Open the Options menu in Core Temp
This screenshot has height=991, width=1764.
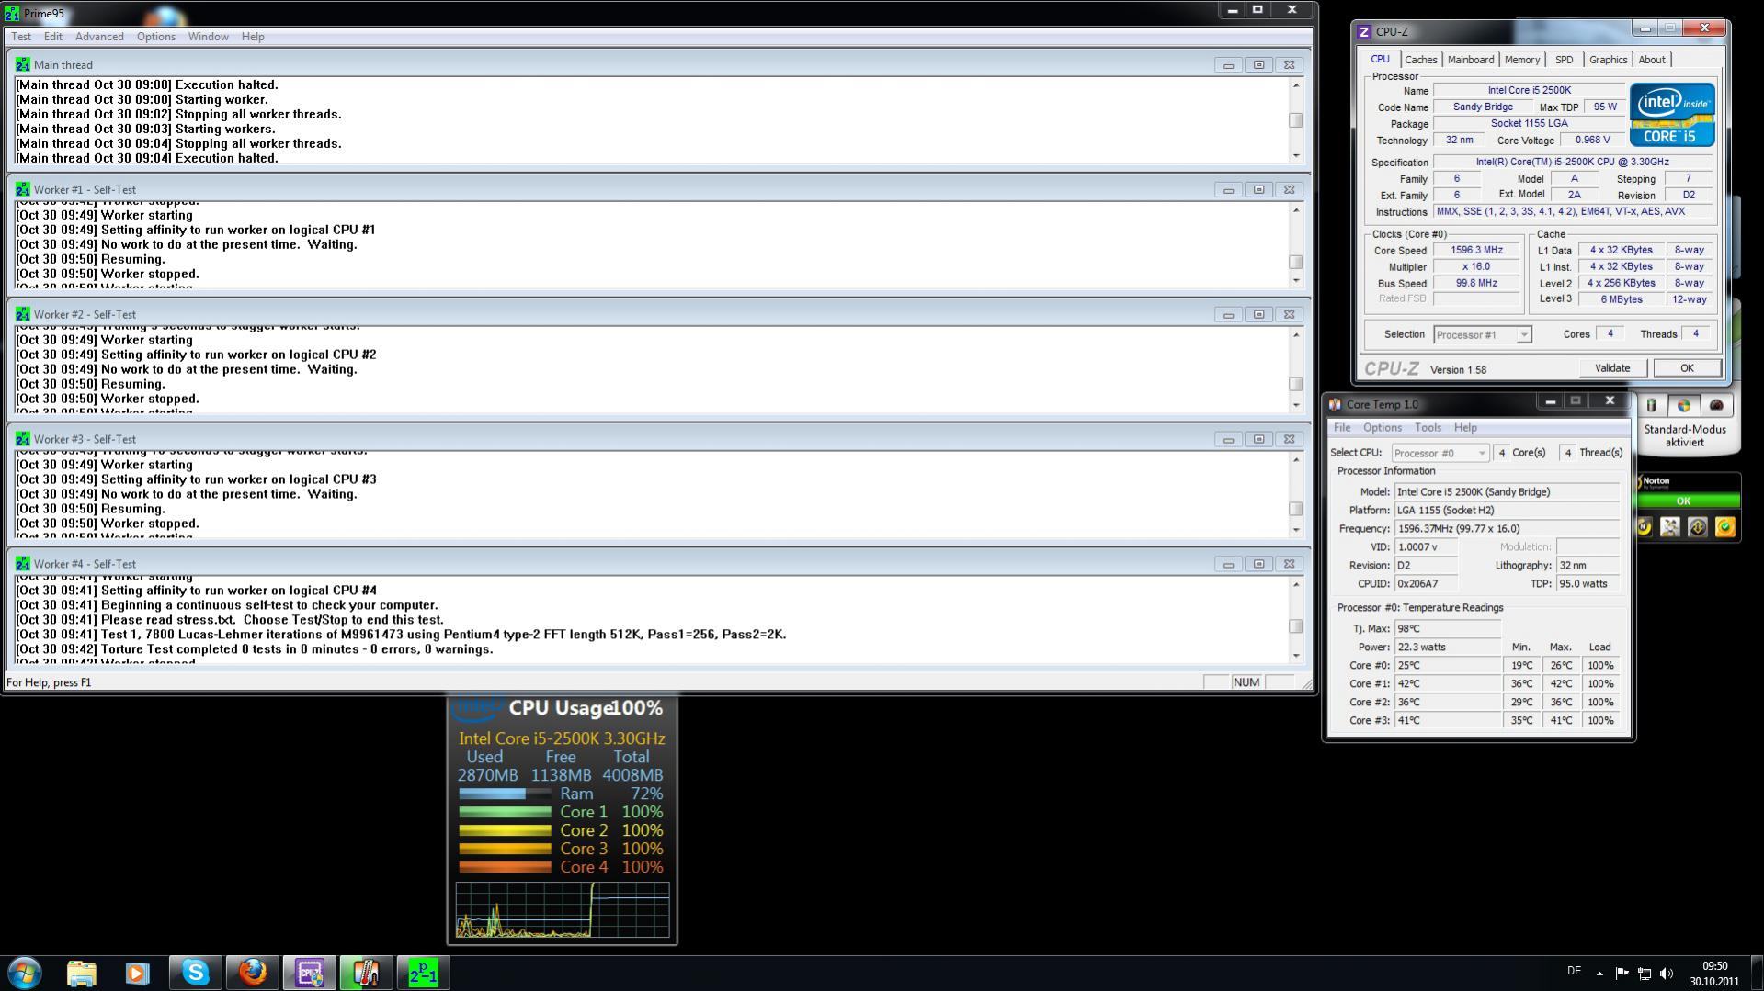(1383, 428)
